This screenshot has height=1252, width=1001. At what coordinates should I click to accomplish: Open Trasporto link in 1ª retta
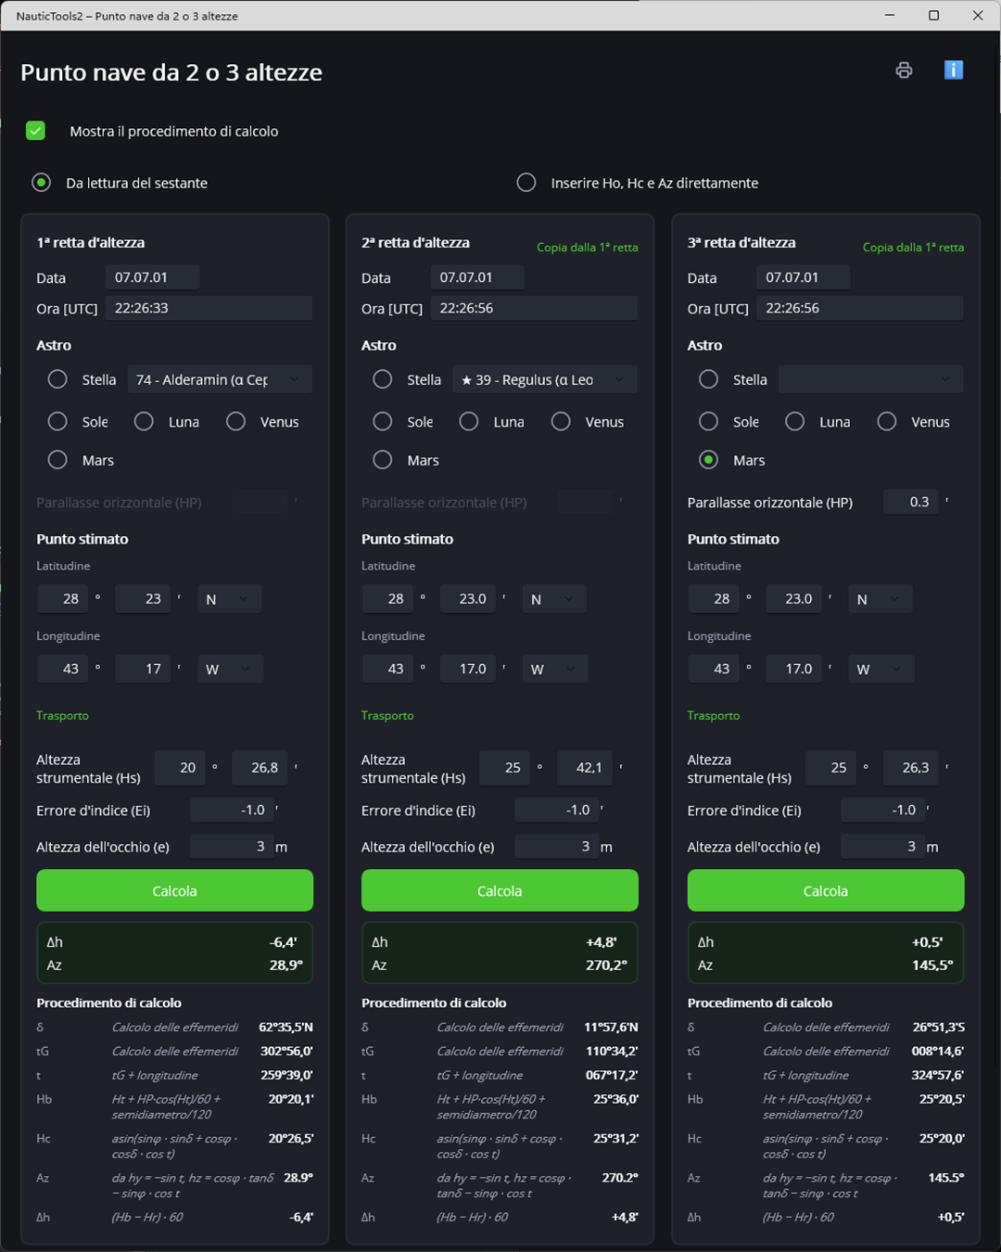coord(63,716)
